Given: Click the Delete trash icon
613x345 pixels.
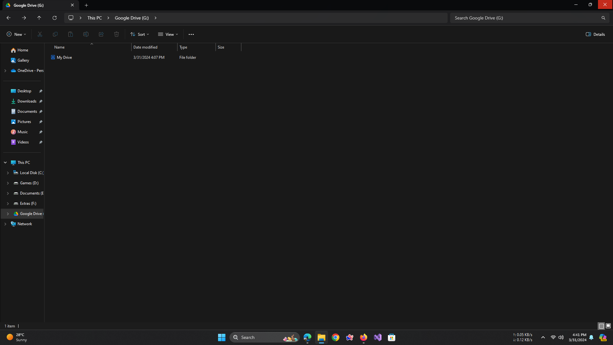Looking at the screenshot, I should (117, 34).
